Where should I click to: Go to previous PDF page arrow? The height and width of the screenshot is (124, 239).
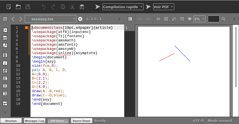140,19
